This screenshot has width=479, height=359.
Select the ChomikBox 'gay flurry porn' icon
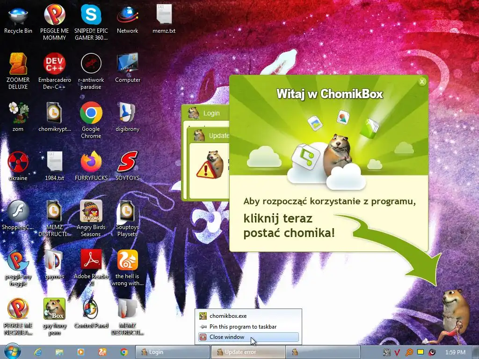[x=54, y=317]
